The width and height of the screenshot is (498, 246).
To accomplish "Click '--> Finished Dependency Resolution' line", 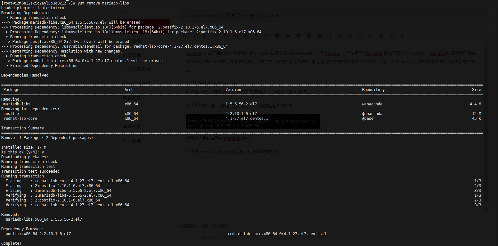I will click(x=39, y=66).
